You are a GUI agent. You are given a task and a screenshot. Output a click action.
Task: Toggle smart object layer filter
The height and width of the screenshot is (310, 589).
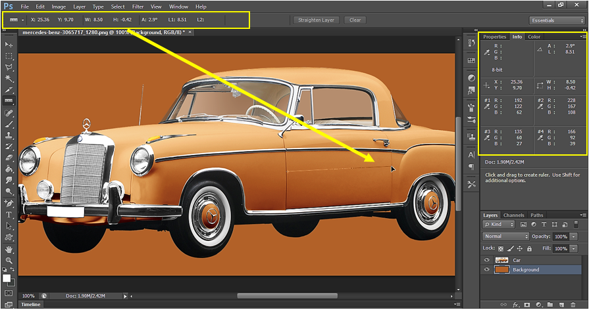564,225
